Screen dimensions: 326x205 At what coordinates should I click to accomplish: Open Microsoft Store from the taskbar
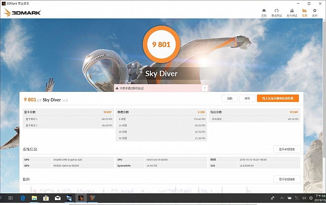[x=46, y=198]
